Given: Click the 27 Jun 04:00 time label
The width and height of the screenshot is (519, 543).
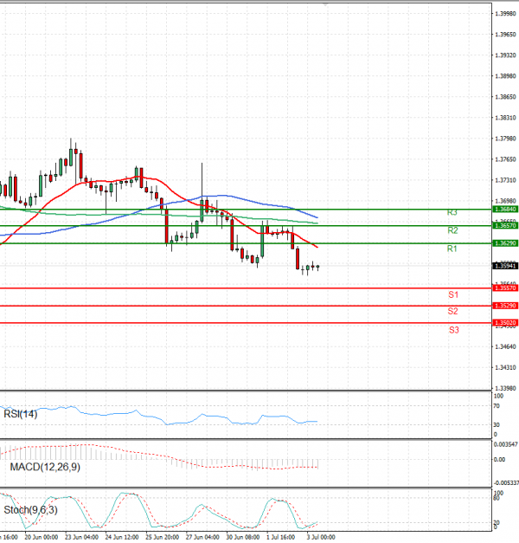Looking at the screenshot, I should click(202, 537).
